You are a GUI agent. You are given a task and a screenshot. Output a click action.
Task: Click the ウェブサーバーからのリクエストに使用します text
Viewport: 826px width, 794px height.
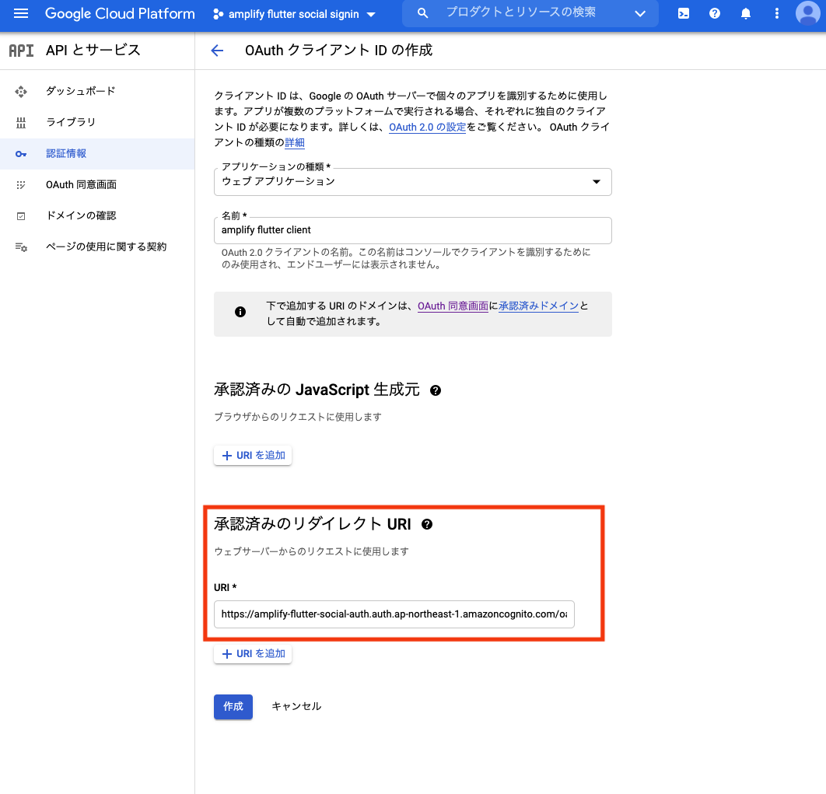(311, 551)
